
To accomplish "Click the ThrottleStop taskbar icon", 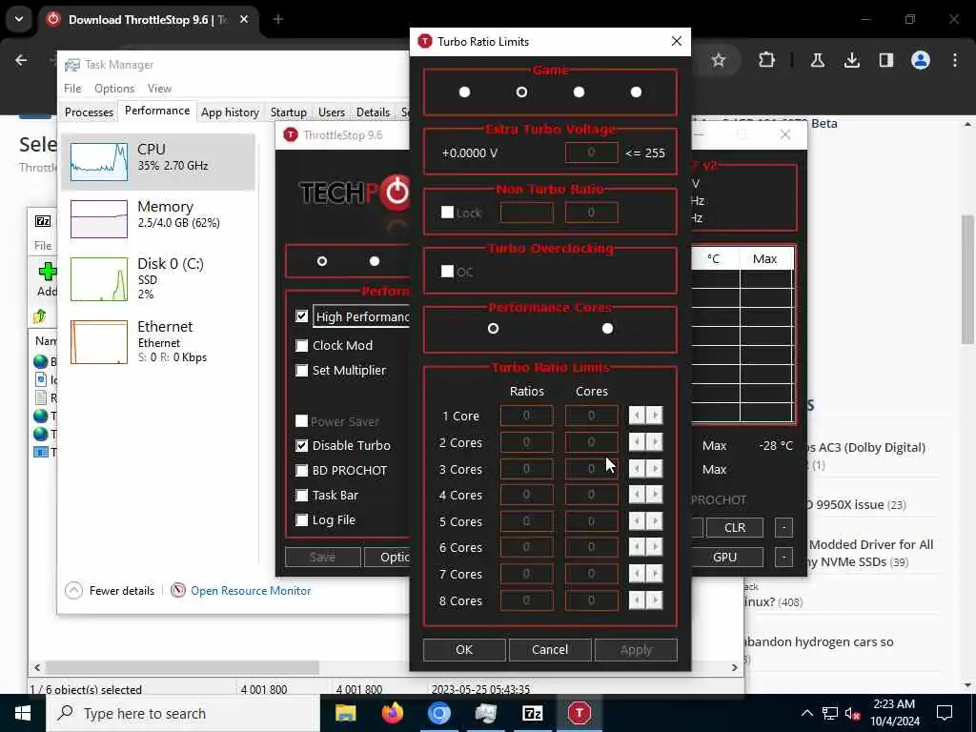I will click(579, 713).
